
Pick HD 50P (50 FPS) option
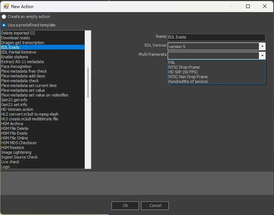coord(183,72)
